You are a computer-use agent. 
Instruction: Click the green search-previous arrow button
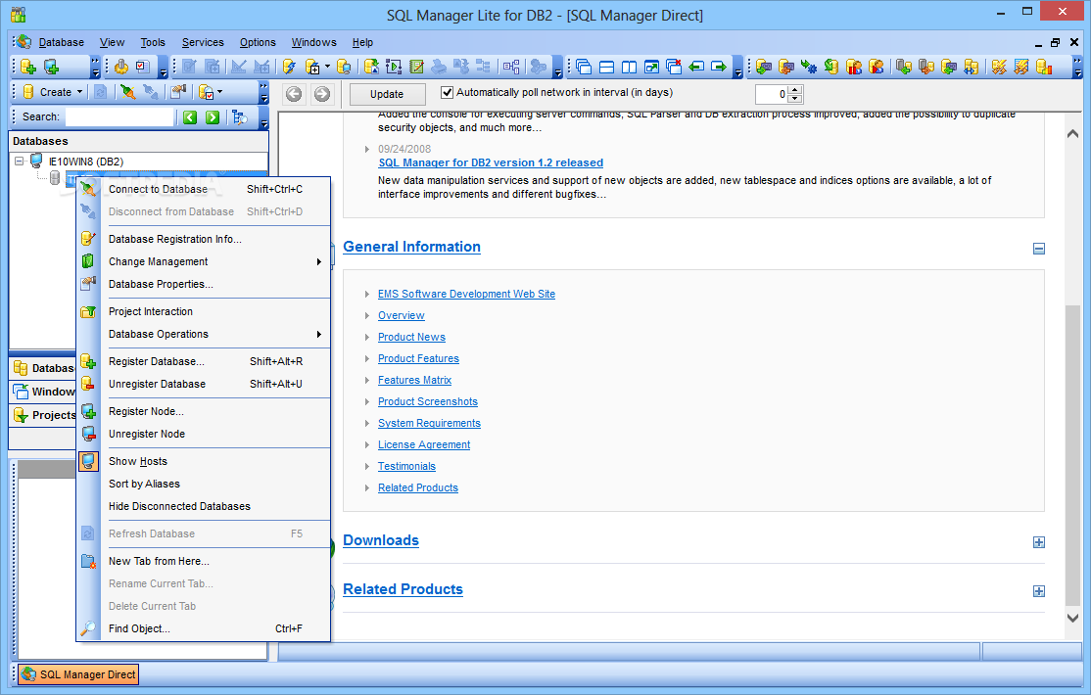click(x=190, y=116)
